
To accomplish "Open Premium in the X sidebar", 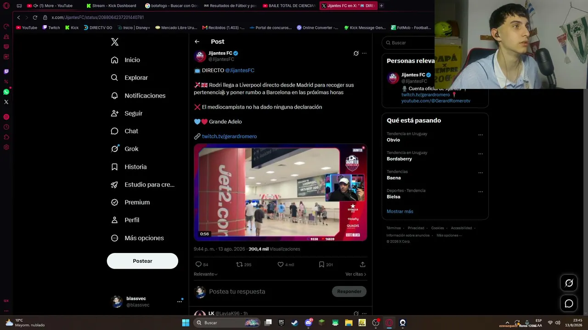I will tap(130, 202).
